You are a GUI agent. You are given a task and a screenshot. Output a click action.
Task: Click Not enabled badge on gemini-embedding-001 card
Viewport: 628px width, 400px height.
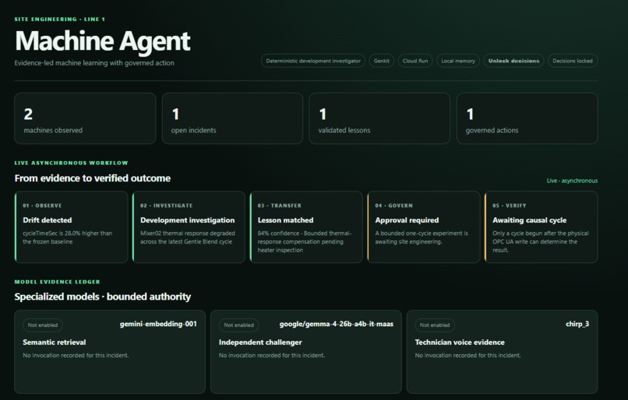[43, 325]
